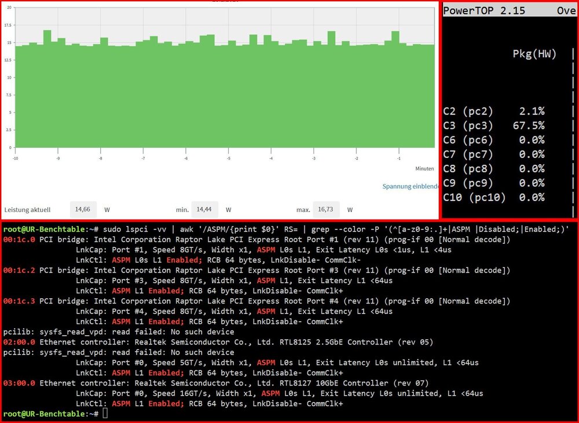Image resolution: width=579 pixels, height=423 pixels.
Task: Click 'RTL8125 2.5GbE Controller' text
Action: [x=336, y=342]
